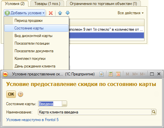Click the Наименование text field
The height and width of the screenshot is (128, 164).
(x=95, y=112)
